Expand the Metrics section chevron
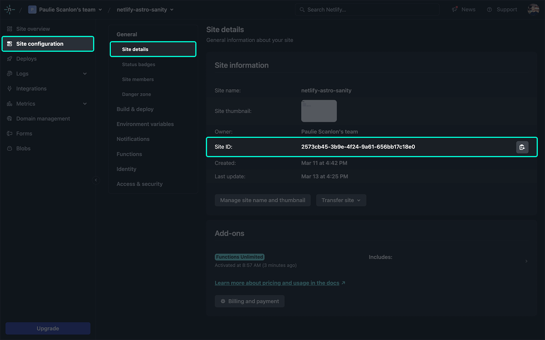This screenshot has width=545, height=340. [85, 104]
